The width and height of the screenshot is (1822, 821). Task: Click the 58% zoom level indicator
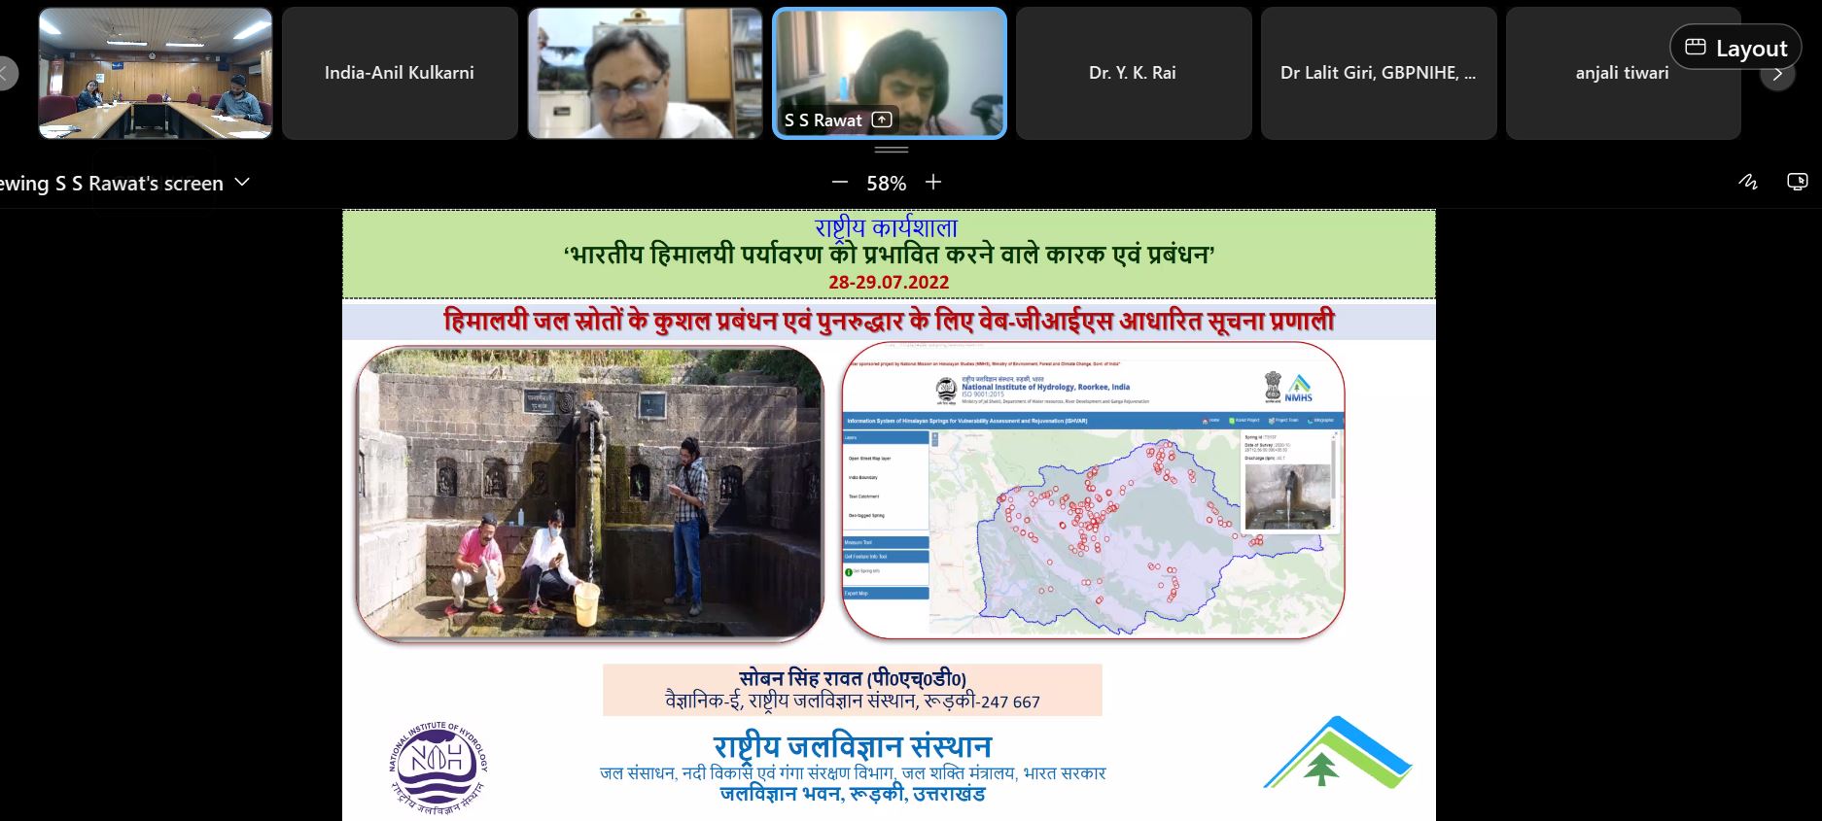tap(886, 183)
